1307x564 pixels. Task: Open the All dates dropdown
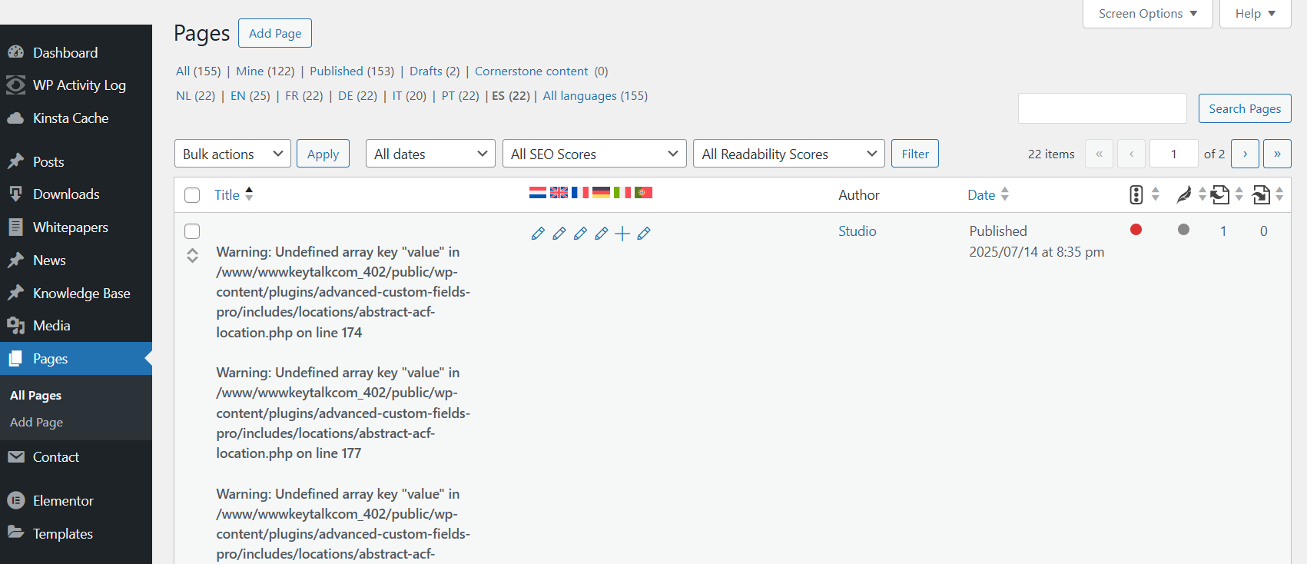pos(430,154)
